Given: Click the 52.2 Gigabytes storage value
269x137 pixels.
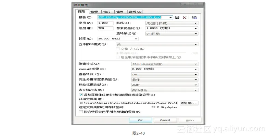Looking at the screenshot, I should coord(164,107).
